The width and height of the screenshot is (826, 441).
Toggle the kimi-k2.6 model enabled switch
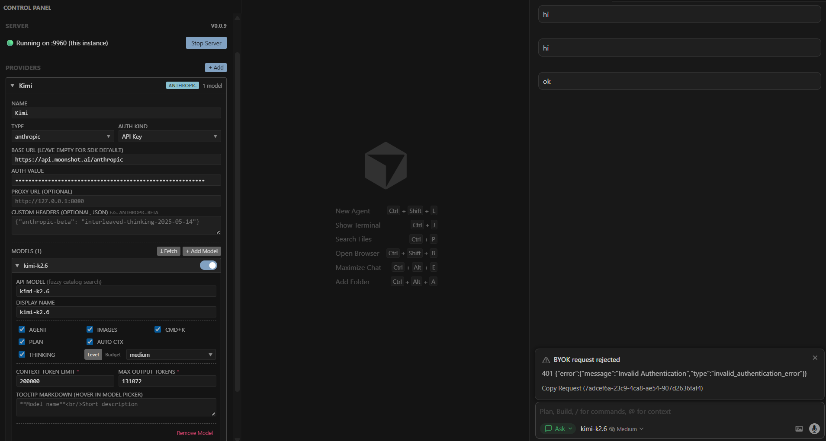208,265
